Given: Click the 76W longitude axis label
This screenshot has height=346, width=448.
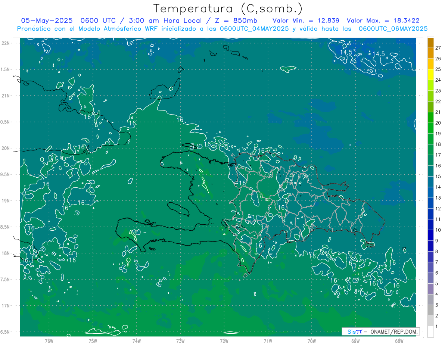Looking at the screenshot, I should point(49,341).
